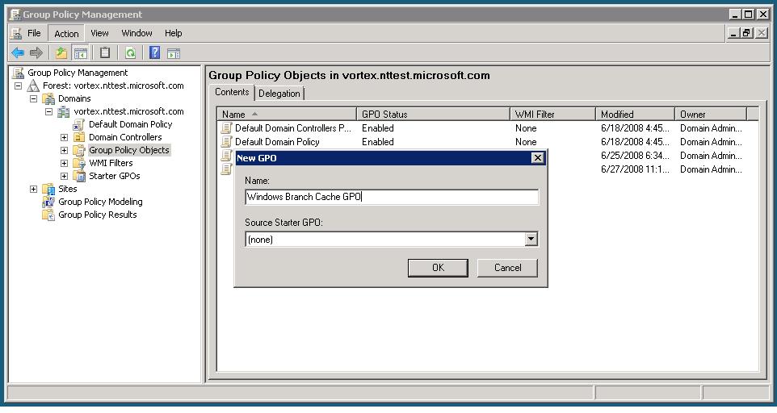Image resolution: width=777 pixels, height=413 pixels.
Task: Click the MMC console icon beside File menu
Action: click(x=16, y=33)
